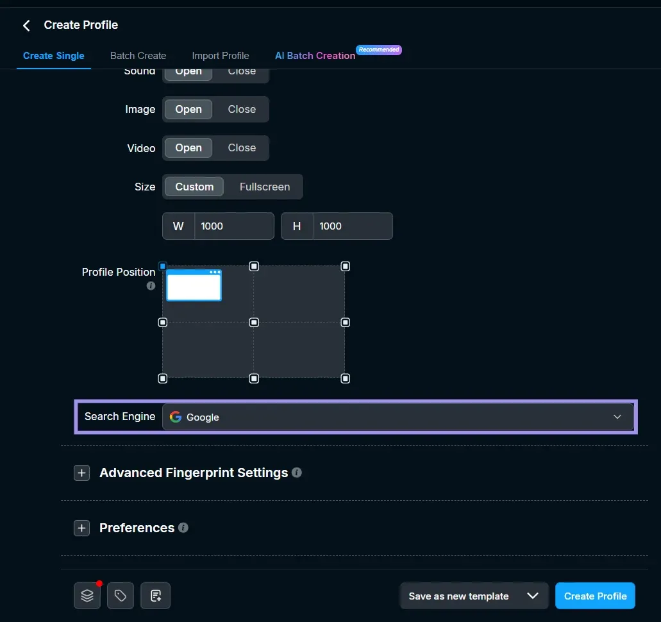Click the tag icon in bottom toolbar
This screenshot has height=622, width=661.
[121, 596]
